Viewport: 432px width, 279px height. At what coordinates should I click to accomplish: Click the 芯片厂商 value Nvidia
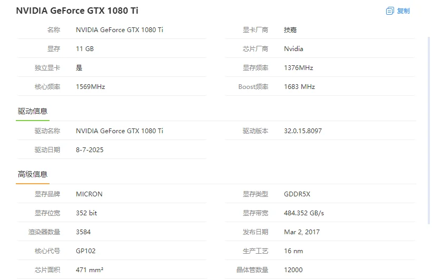pyautogui.click(x=293, y=49)
